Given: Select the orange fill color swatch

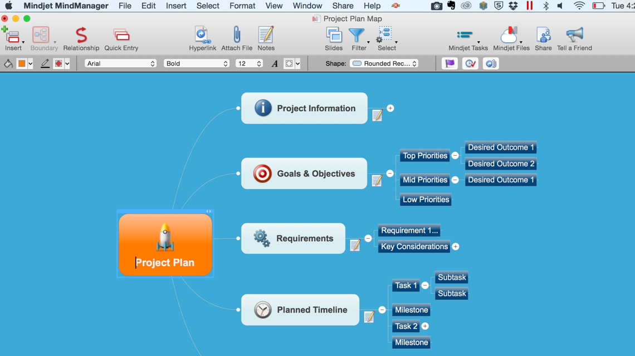Looking at the screenshot, I should (x=22, y=63).
